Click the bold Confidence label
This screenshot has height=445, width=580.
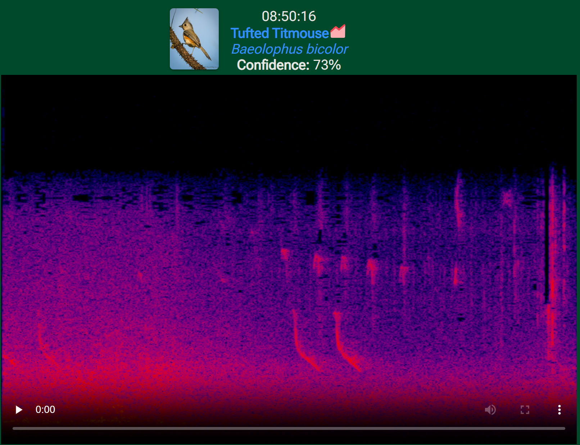273,65
